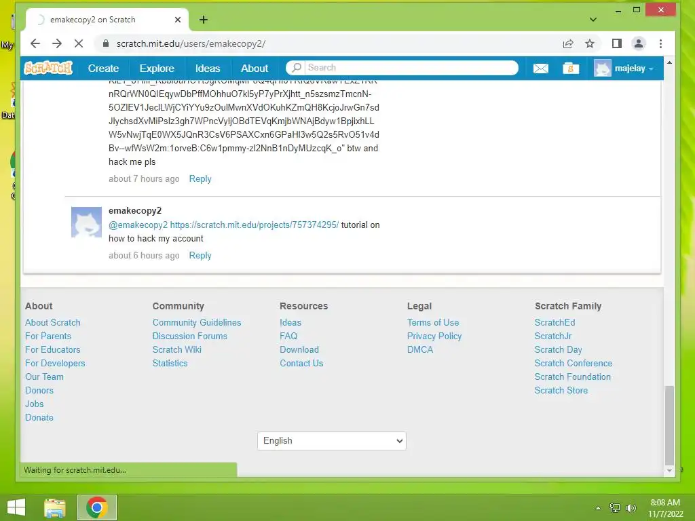Open File Explorer from taskbar
The image size is (695, 521).
55,507
